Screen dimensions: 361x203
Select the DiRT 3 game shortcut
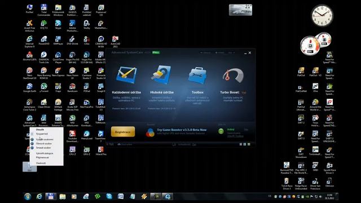(301, 135)
